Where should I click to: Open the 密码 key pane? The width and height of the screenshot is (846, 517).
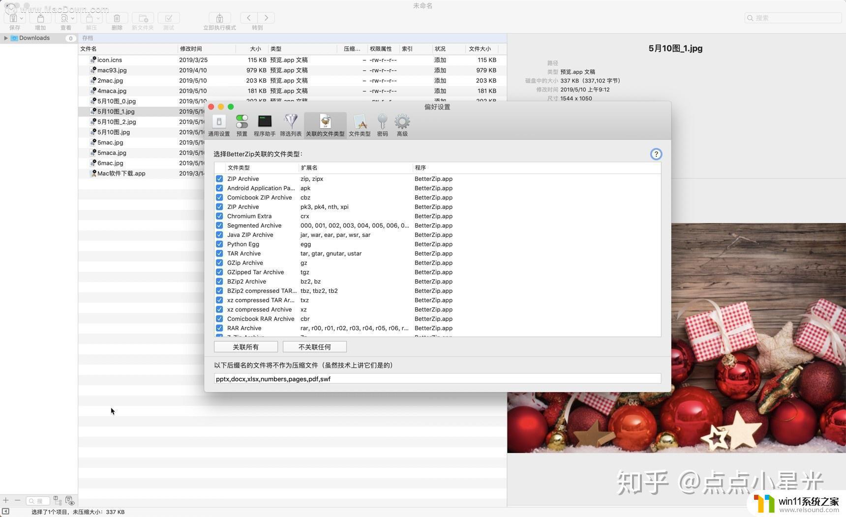click(x=382, y=125)
